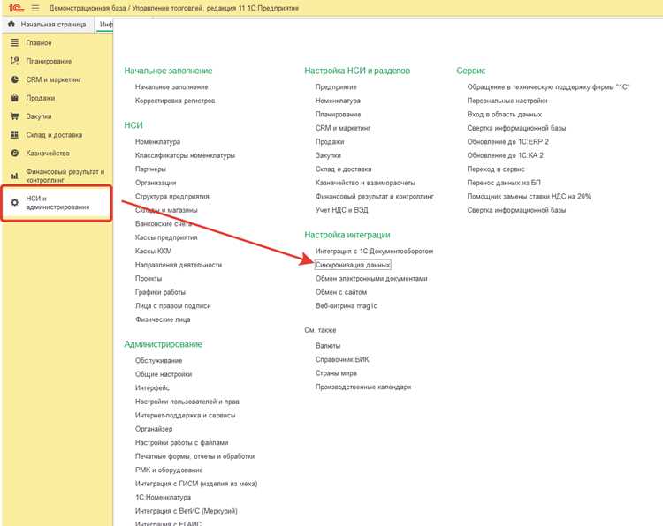Open the hamburger main menu icon
Image resolution: width=663 pixels, height=526 pixels.
(35, 8)
